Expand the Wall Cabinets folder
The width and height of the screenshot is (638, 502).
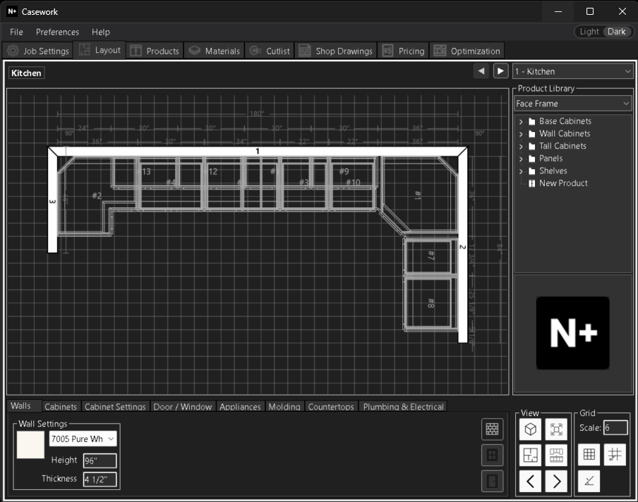pos(521,134)
